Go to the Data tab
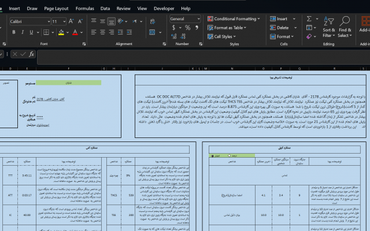 coord(105,9)
